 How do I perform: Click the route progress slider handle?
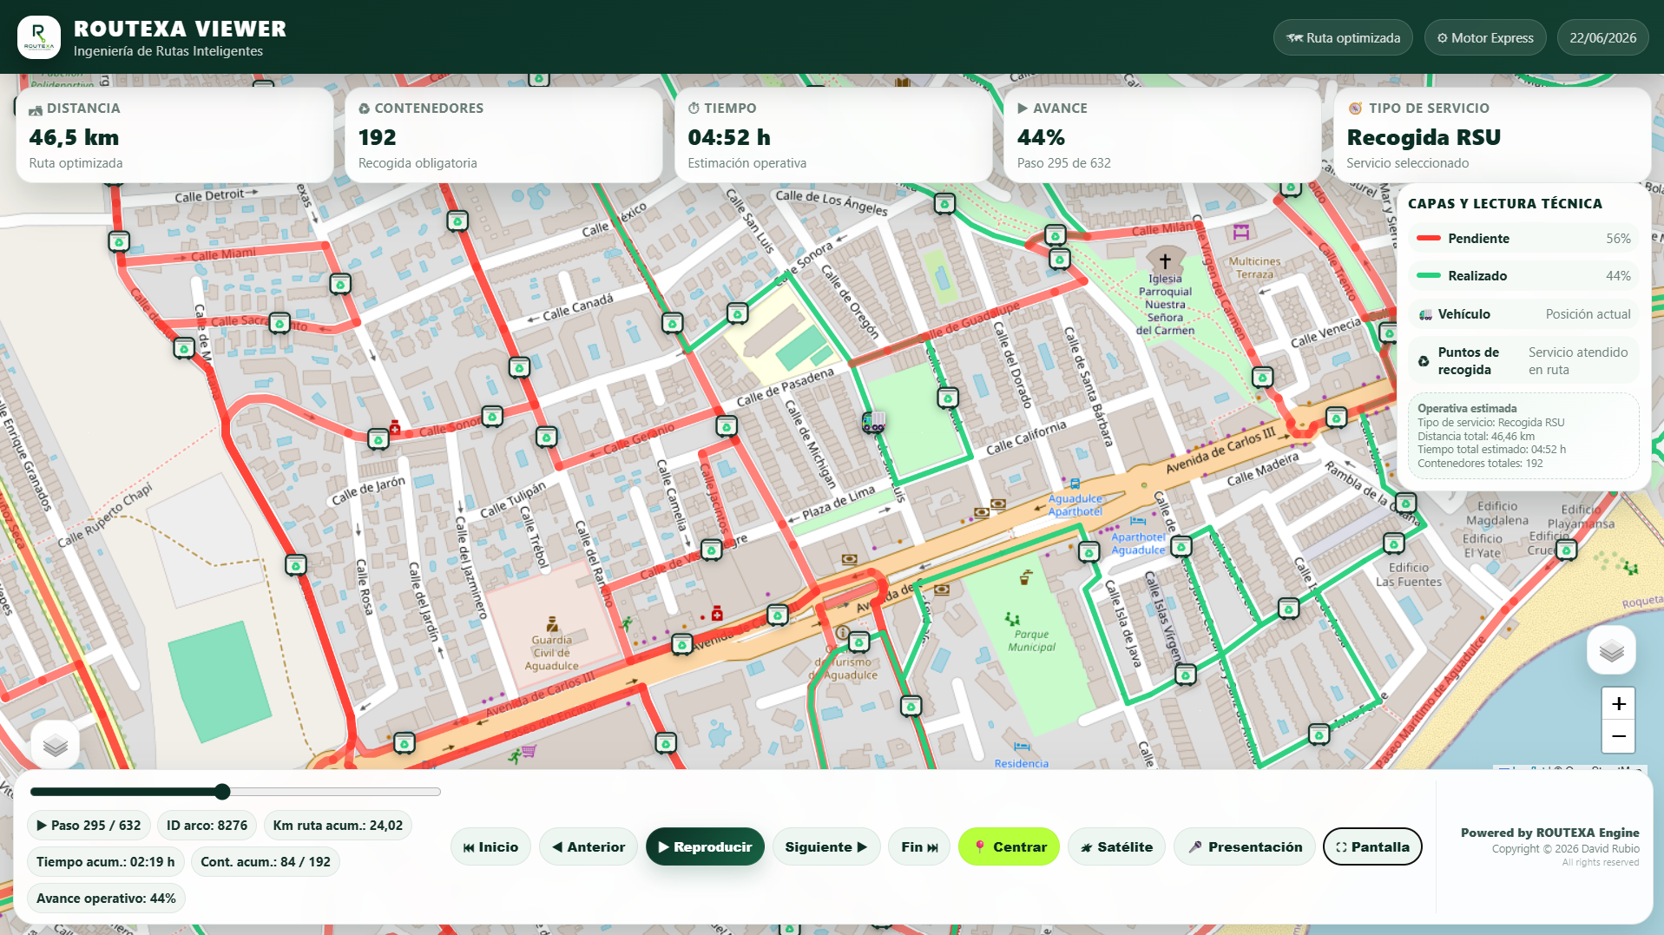(x=222, y=791)
